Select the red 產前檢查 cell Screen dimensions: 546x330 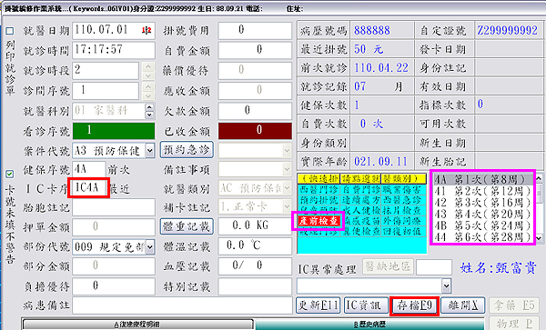(318, 221)
